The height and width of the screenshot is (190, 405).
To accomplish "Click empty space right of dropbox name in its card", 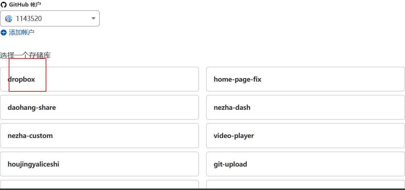I will pos(120,79).
